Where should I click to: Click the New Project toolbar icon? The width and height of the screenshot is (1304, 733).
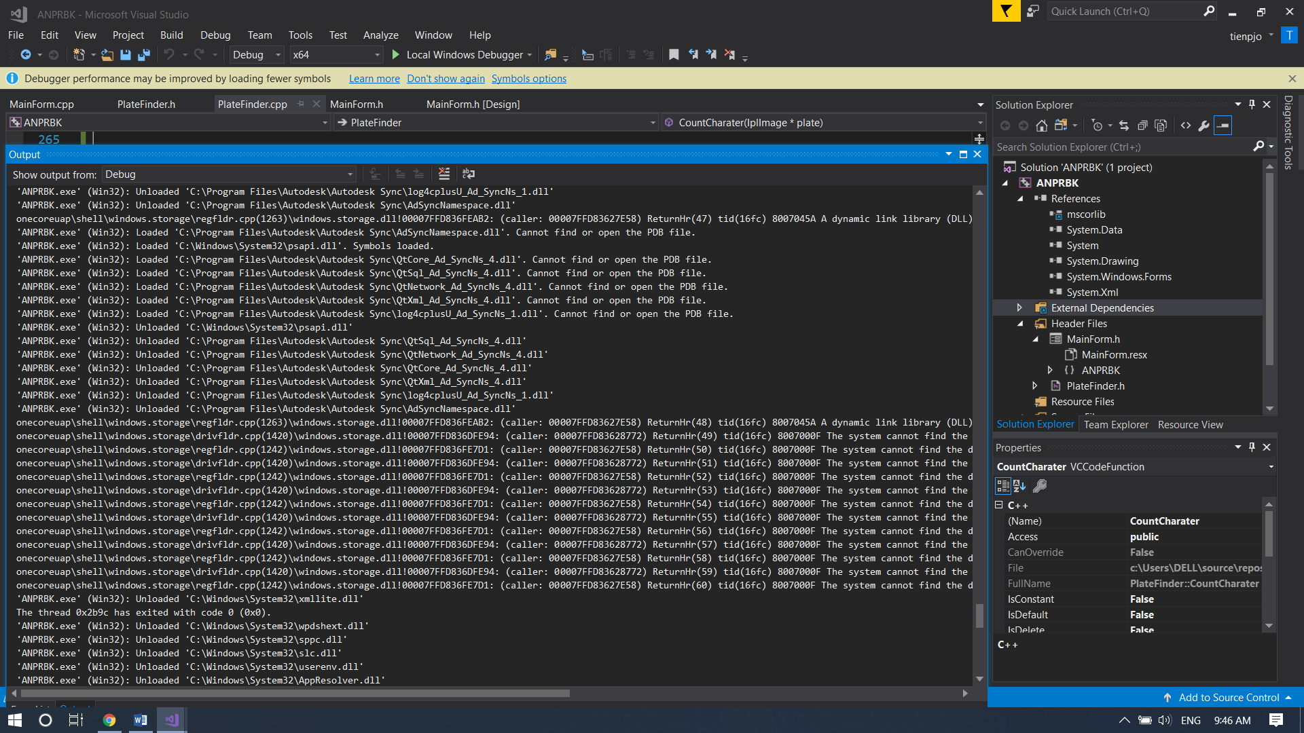[79, 55]
